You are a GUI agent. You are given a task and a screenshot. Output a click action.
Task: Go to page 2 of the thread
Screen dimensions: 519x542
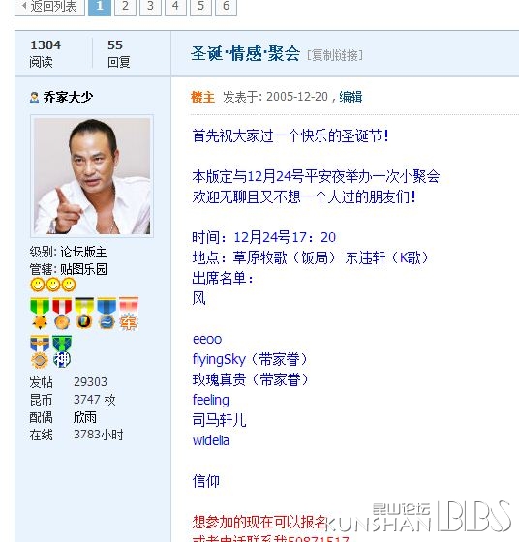(x=125, y=6)
